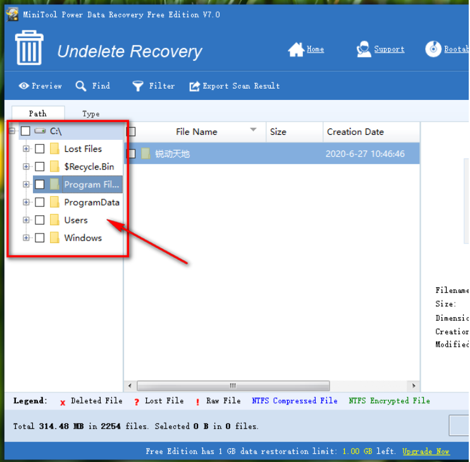
Task: Open the Bootable link text
Action: [x=456, y=49]
